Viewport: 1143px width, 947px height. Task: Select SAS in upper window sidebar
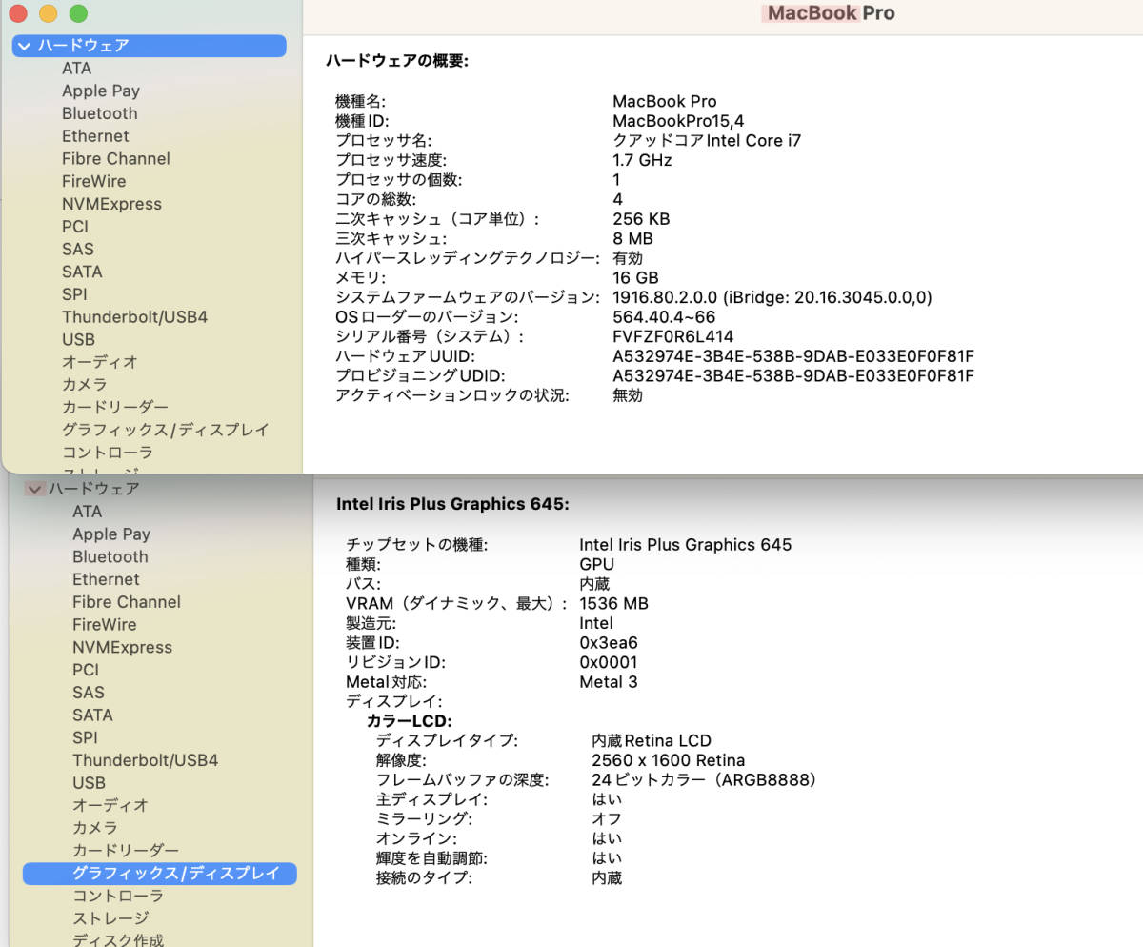(x=78, y=250)
